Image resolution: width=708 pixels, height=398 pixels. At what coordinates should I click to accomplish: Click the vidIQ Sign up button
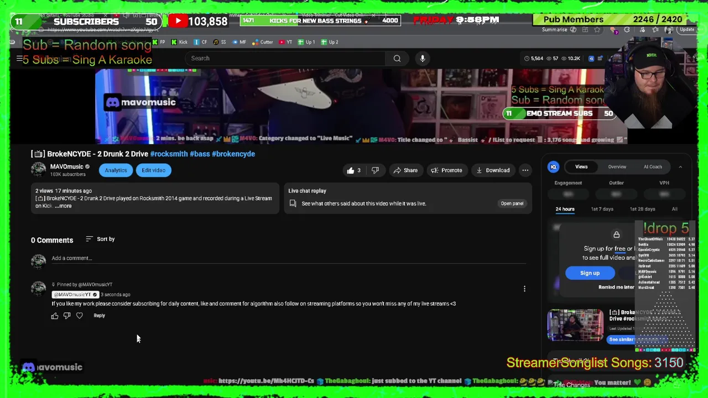pyautogui.click(x=590, y=273)
